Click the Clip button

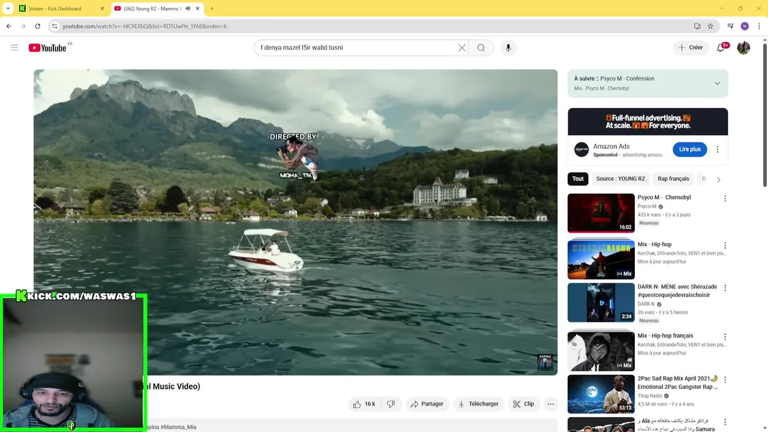click(x=523, y=404)
